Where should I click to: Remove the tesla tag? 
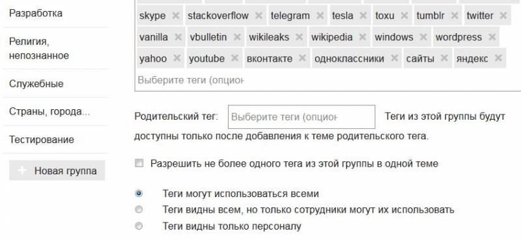[x=363, y=15]
